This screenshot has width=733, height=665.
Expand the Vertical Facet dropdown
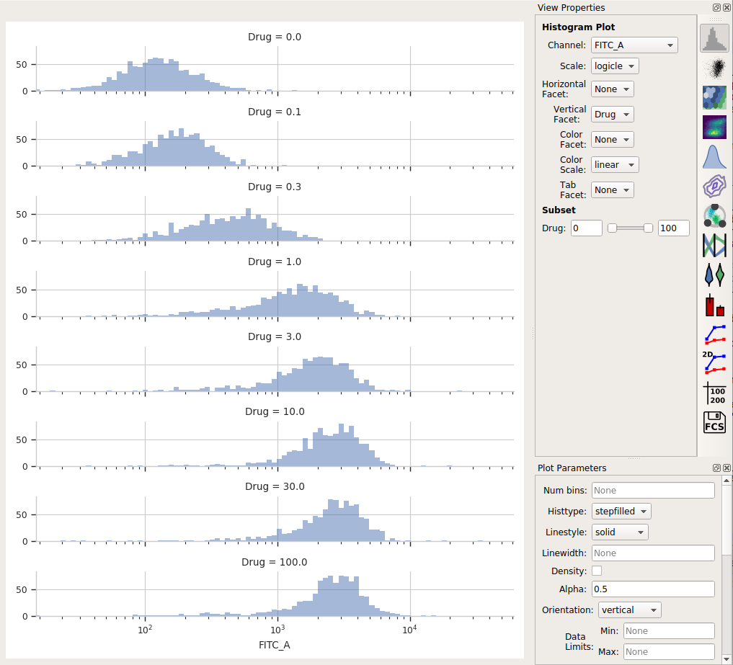click(613, 115)
